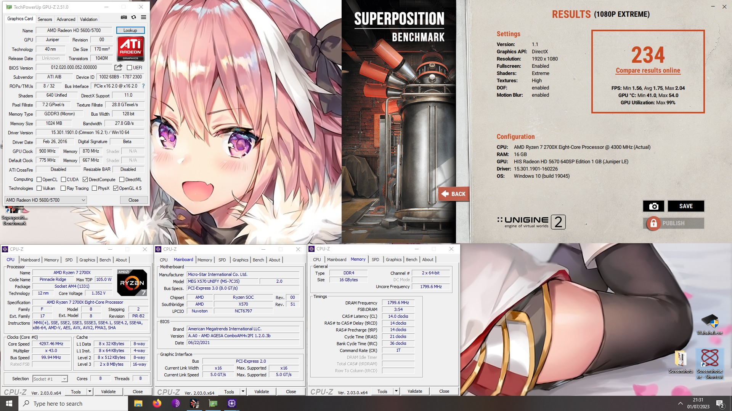Toggle the PhysX checkbox
Viewport: 732px width, 411px height.
pyautogui.click(x=94, y=188)
